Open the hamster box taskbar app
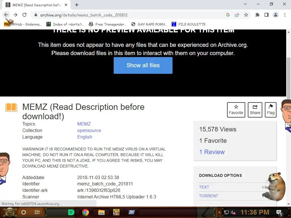Screen dimensions: 291x218 pos(116,212)
